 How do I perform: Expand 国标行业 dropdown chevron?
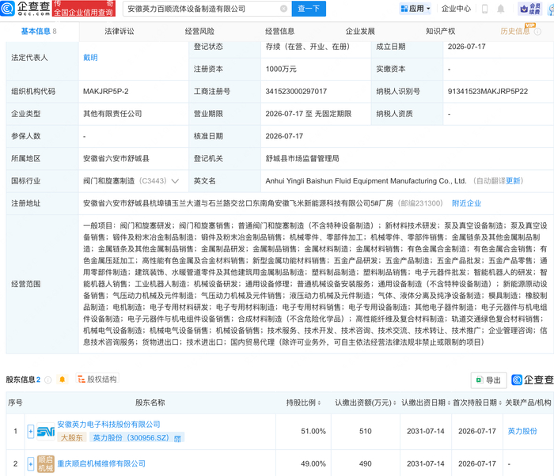tap(175, 181)
